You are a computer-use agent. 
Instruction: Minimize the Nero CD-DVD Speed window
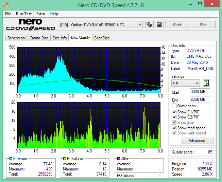pyautogui.click(x=191, y=4)
